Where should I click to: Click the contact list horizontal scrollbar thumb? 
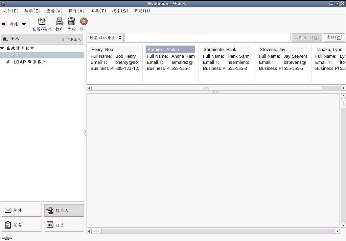207,88
